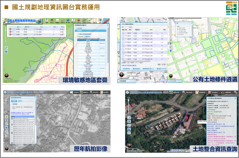Screen dimensions: 239x158
Task: Open the grid layers tool in the aerial photo toolbar
Action: pos(81,92)
